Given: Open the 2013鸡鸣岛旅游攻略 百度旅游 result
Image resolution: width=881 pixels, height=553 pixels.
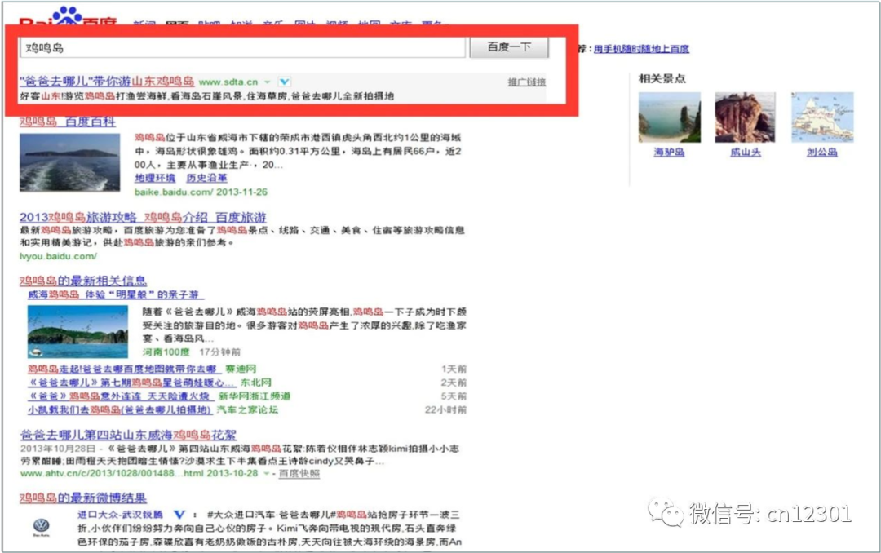Looking at the screenshot, I should 143,218.
